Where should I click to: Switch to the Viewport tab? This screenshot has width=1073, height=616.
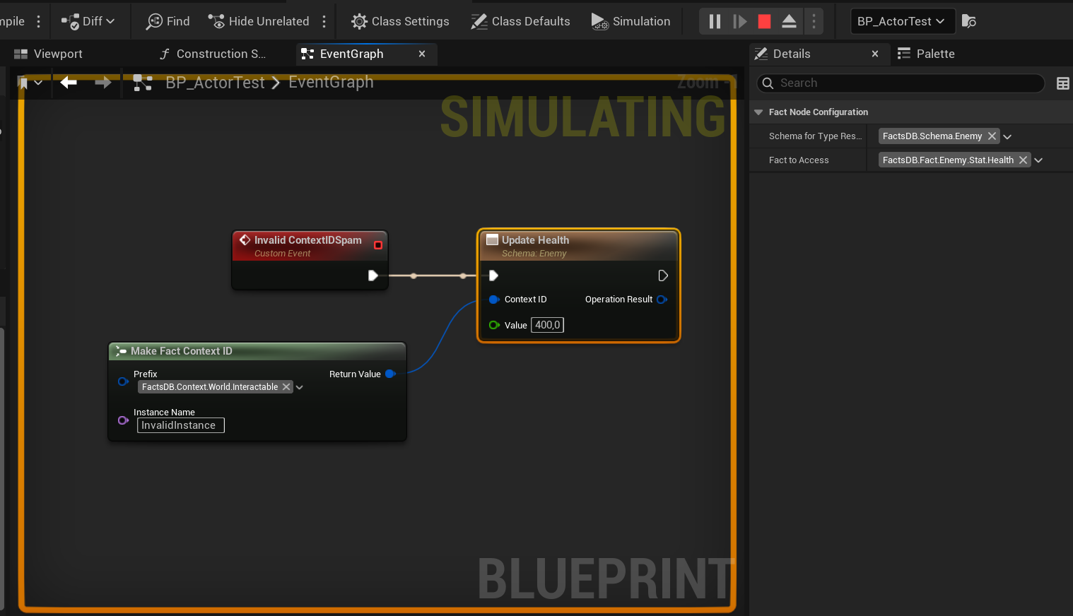(49, 54)
